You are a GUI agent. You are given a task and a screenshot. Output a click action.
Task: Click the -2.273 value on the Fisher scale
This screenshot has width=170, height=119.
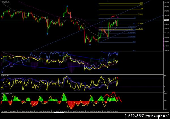pos(166,109)
